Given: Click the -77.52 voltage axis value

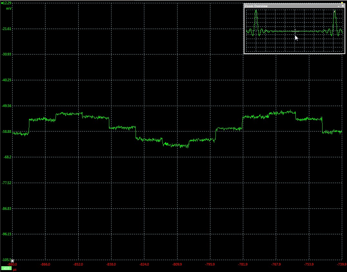Looking at the screenshot, I should tap(6, 183).
